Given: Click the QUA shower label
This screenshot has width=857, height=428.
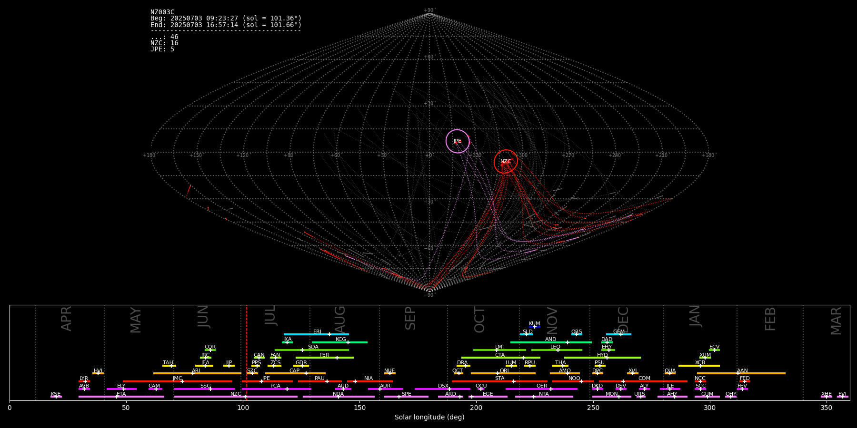Looking at the screenshot, I should tap(670, 371).
